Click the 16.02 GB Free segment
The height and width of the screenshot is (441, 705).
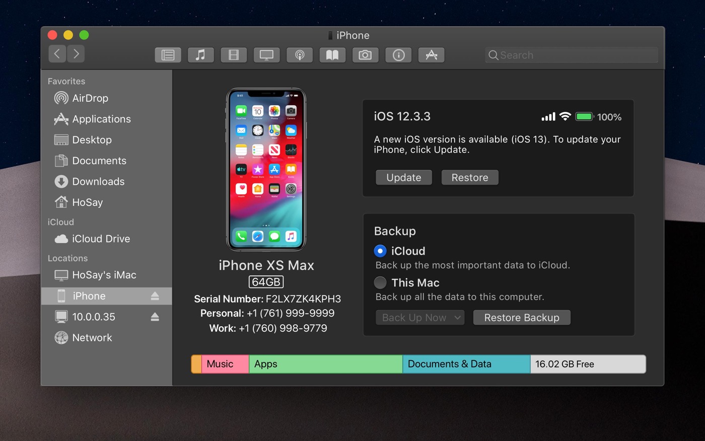tap(588, 364)
